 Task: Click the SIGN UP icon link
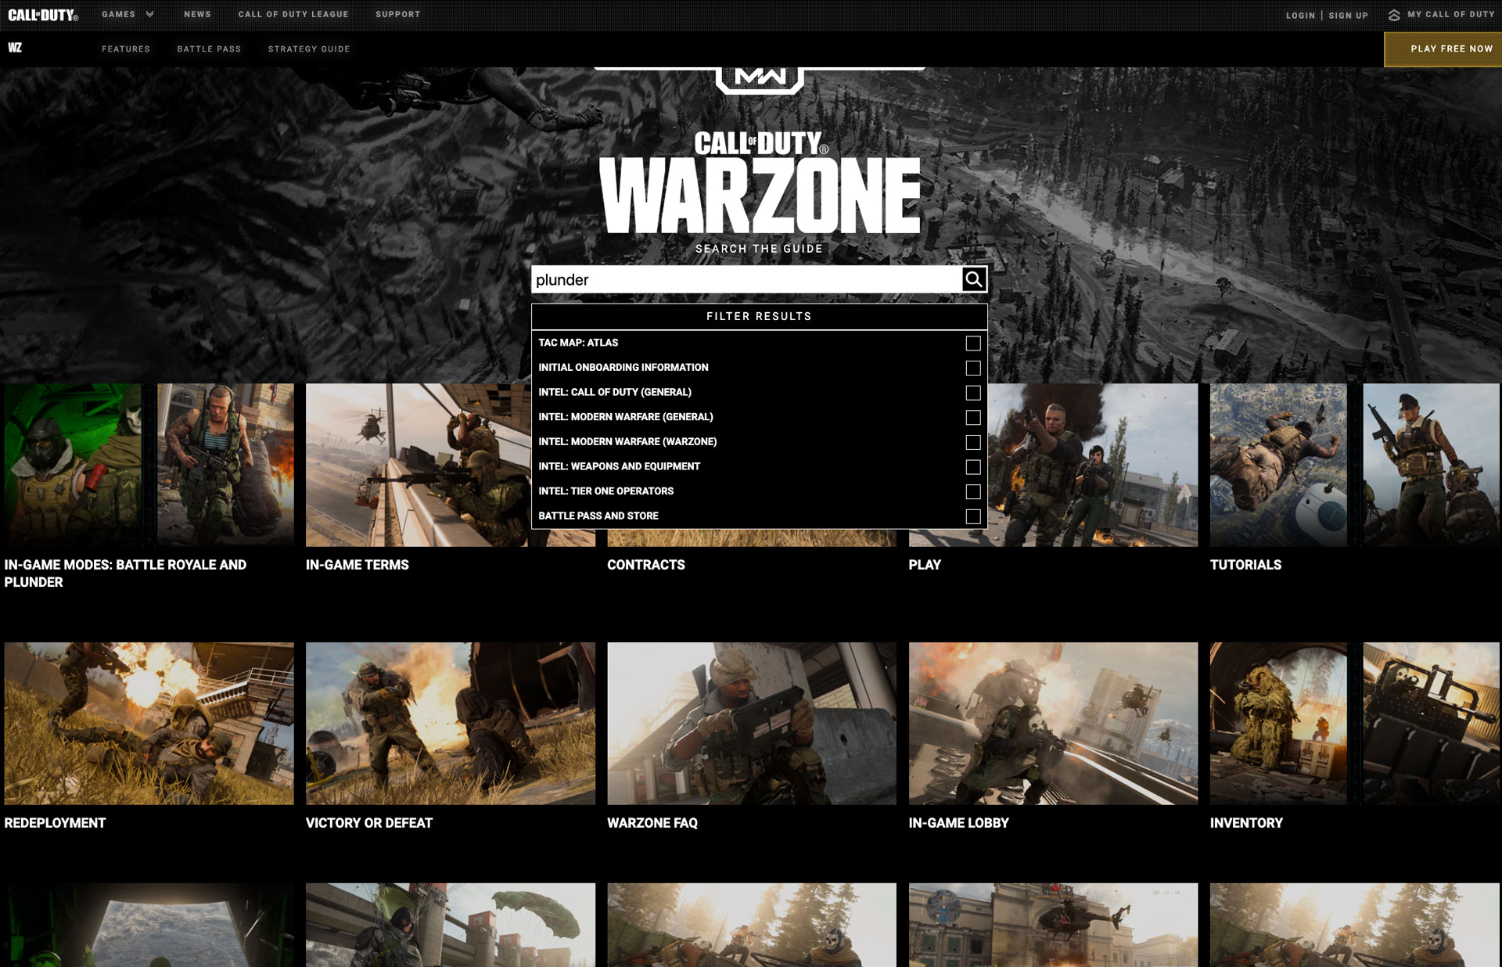coord(1346,16)
